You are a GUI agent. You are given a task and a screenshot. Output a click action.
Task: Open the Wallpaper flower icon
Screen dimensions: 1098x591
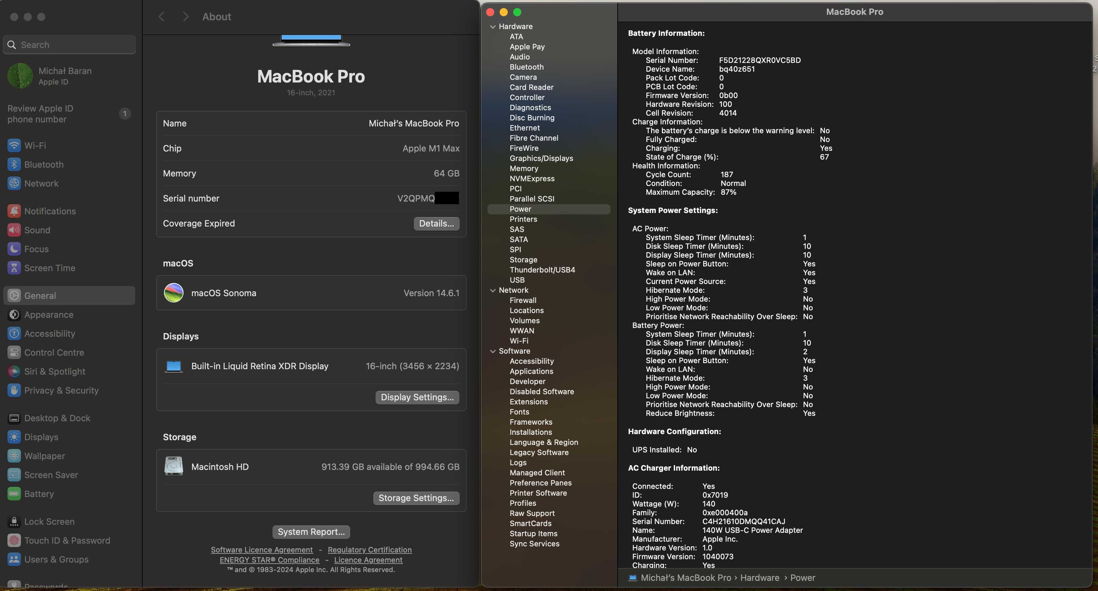click(14, 456)
